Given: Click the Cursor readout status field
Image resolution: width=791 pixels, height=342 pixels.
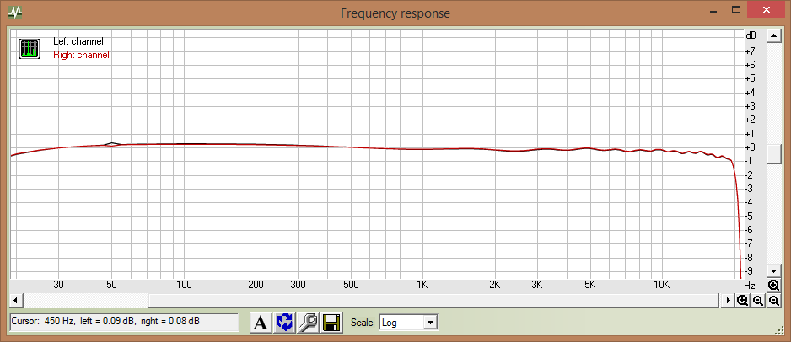Looking at the screenshot, I should 111,322.
